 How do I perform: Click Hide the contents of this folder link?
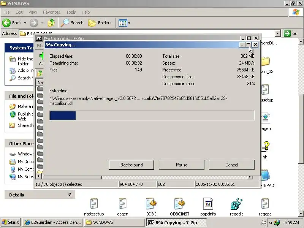click(22, 61)
